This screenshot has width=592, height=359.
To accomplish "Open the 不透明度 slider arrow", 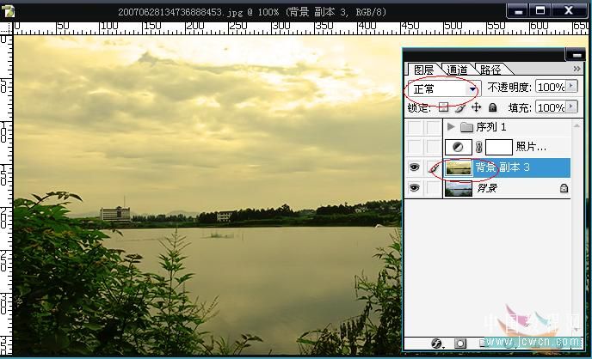I will [571, 87].
